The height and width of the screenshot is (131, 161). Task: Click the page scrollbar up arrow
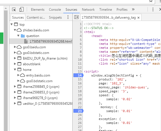click(6, 8)
